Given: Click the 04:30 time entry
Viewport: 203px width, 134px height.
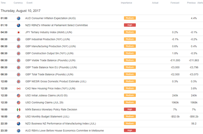Looking at the screenshot, I should 4,32.
